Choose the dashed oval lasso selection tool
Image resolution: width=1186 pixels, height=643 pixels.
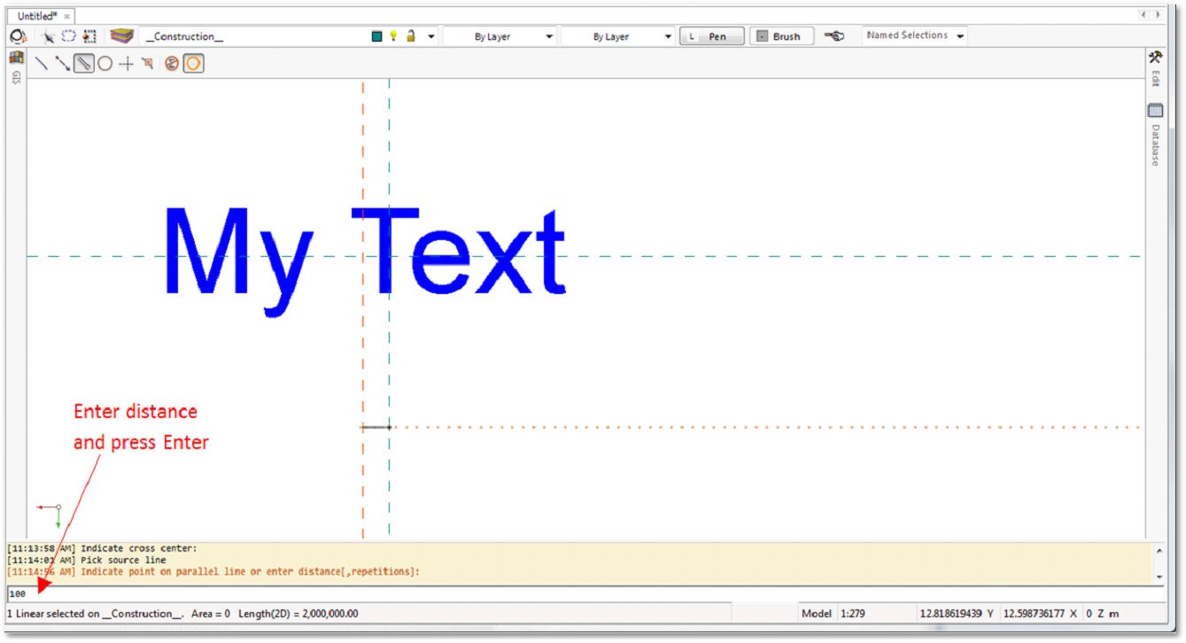click(69, 36)
